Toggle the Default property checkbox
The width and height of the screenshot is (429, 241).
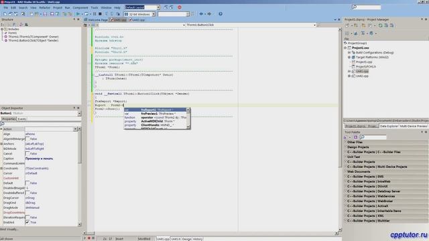pyautogui.click(x=27, y=183)
